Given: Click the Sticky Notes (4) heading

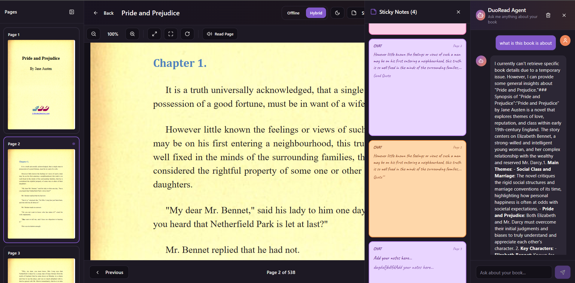Looking at the screenshot, I should (x=398, y=12).
